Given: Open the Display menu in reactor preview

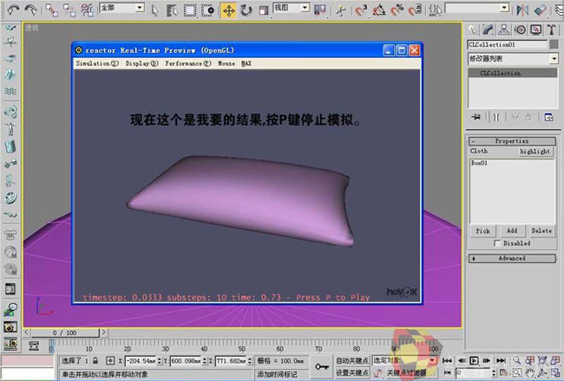Looking at the screenshot, I should [x=141, y=63].
